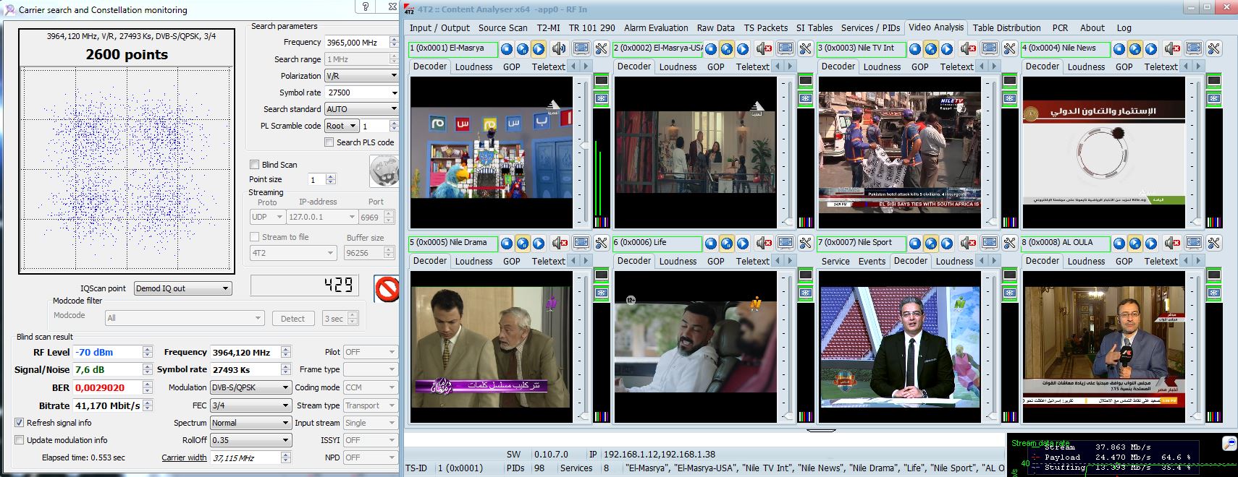Viewport: 1238px width, 477px height.
Task: Click play button for El-Masrya channel 1
Action: [x=539, y=49]
